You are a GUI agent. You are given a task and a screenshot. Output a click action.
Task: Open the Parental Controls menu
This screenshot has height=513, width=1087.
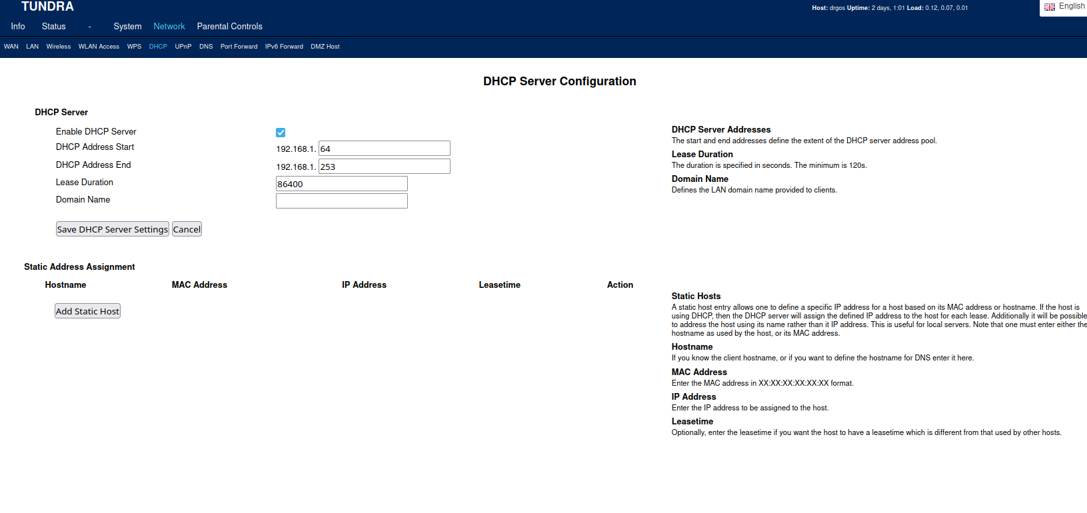click(230, 27)
